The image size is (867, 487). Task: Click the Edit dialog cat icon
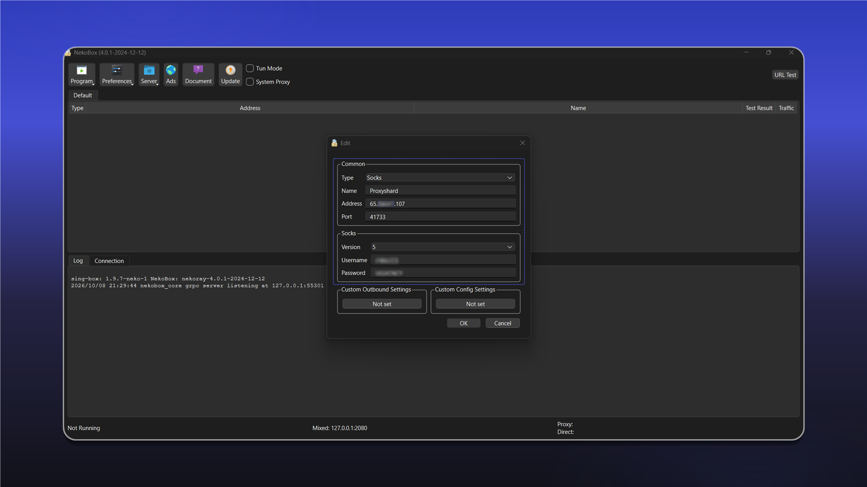click(335, 143)
